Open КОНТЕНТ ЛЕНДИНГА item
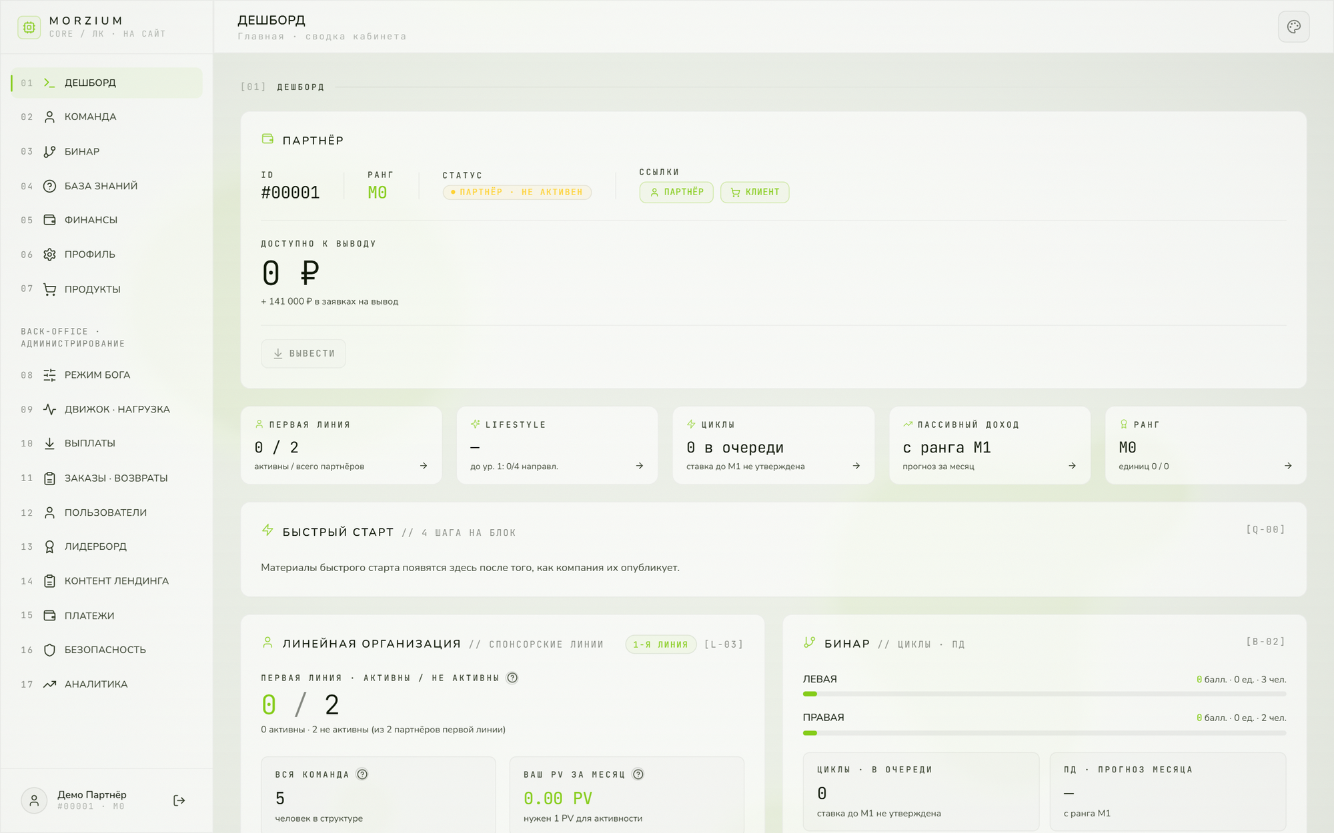Viewport: 1334px width, 833px height. (107, 581)
